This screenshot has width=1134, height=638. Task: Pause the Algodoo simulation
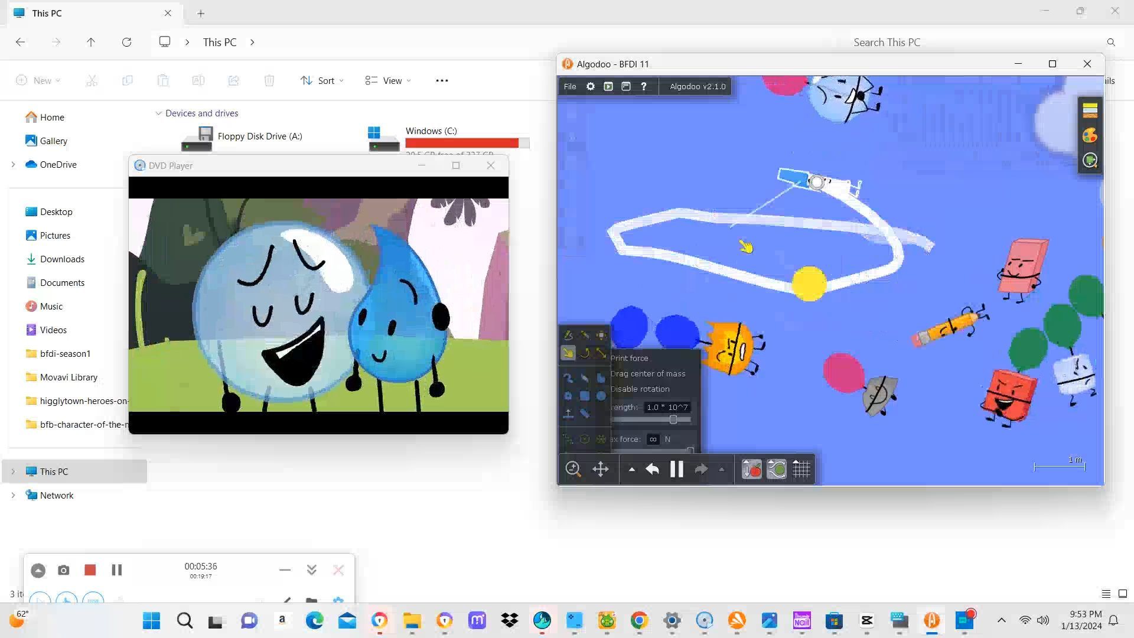point(676,470)
